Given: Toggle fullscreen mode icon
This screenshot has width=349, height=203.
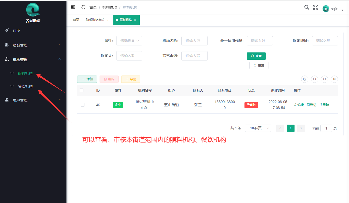Looking at the screenshot, I should pyautogui.click(x=316, y=7).
